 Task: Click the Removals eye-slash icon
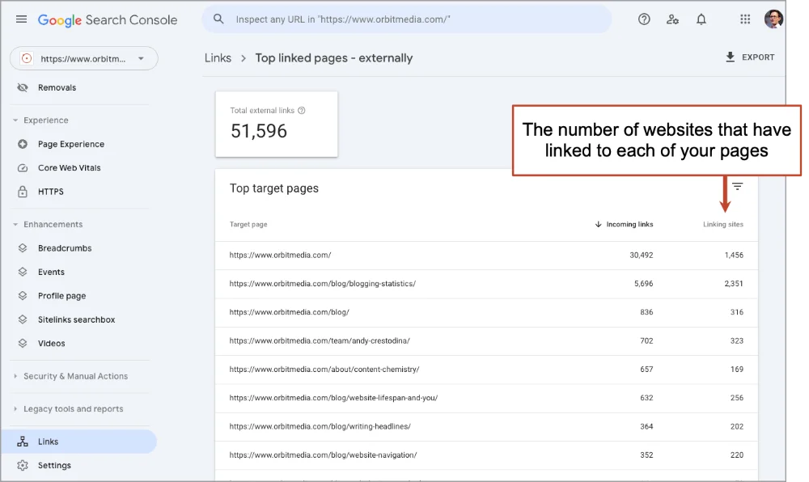pyautogui.click(x=23, y=87)
